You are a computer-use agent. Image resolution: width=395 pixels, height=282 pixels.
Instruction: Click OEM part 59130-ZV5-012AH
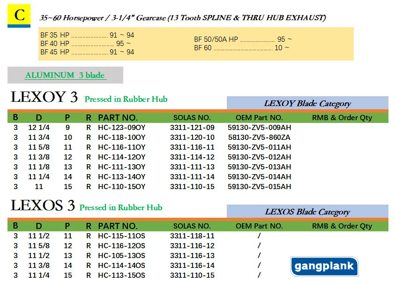coord(260,157)
